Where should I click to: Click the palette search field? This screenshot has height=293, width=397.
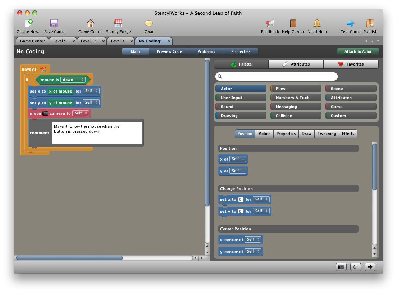[277, 76]
